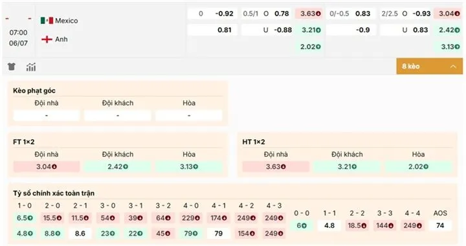Select corner bet Đội nhà dash cell
This screenshot has height=246, width=466.
[x=47, y=115]
